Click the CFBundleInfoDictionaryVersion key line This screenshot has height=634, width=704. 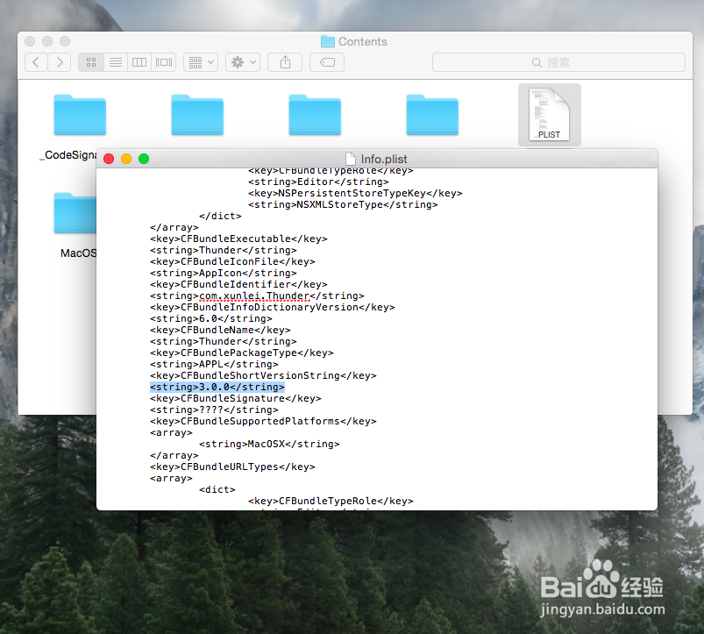[x=272, y=307]
